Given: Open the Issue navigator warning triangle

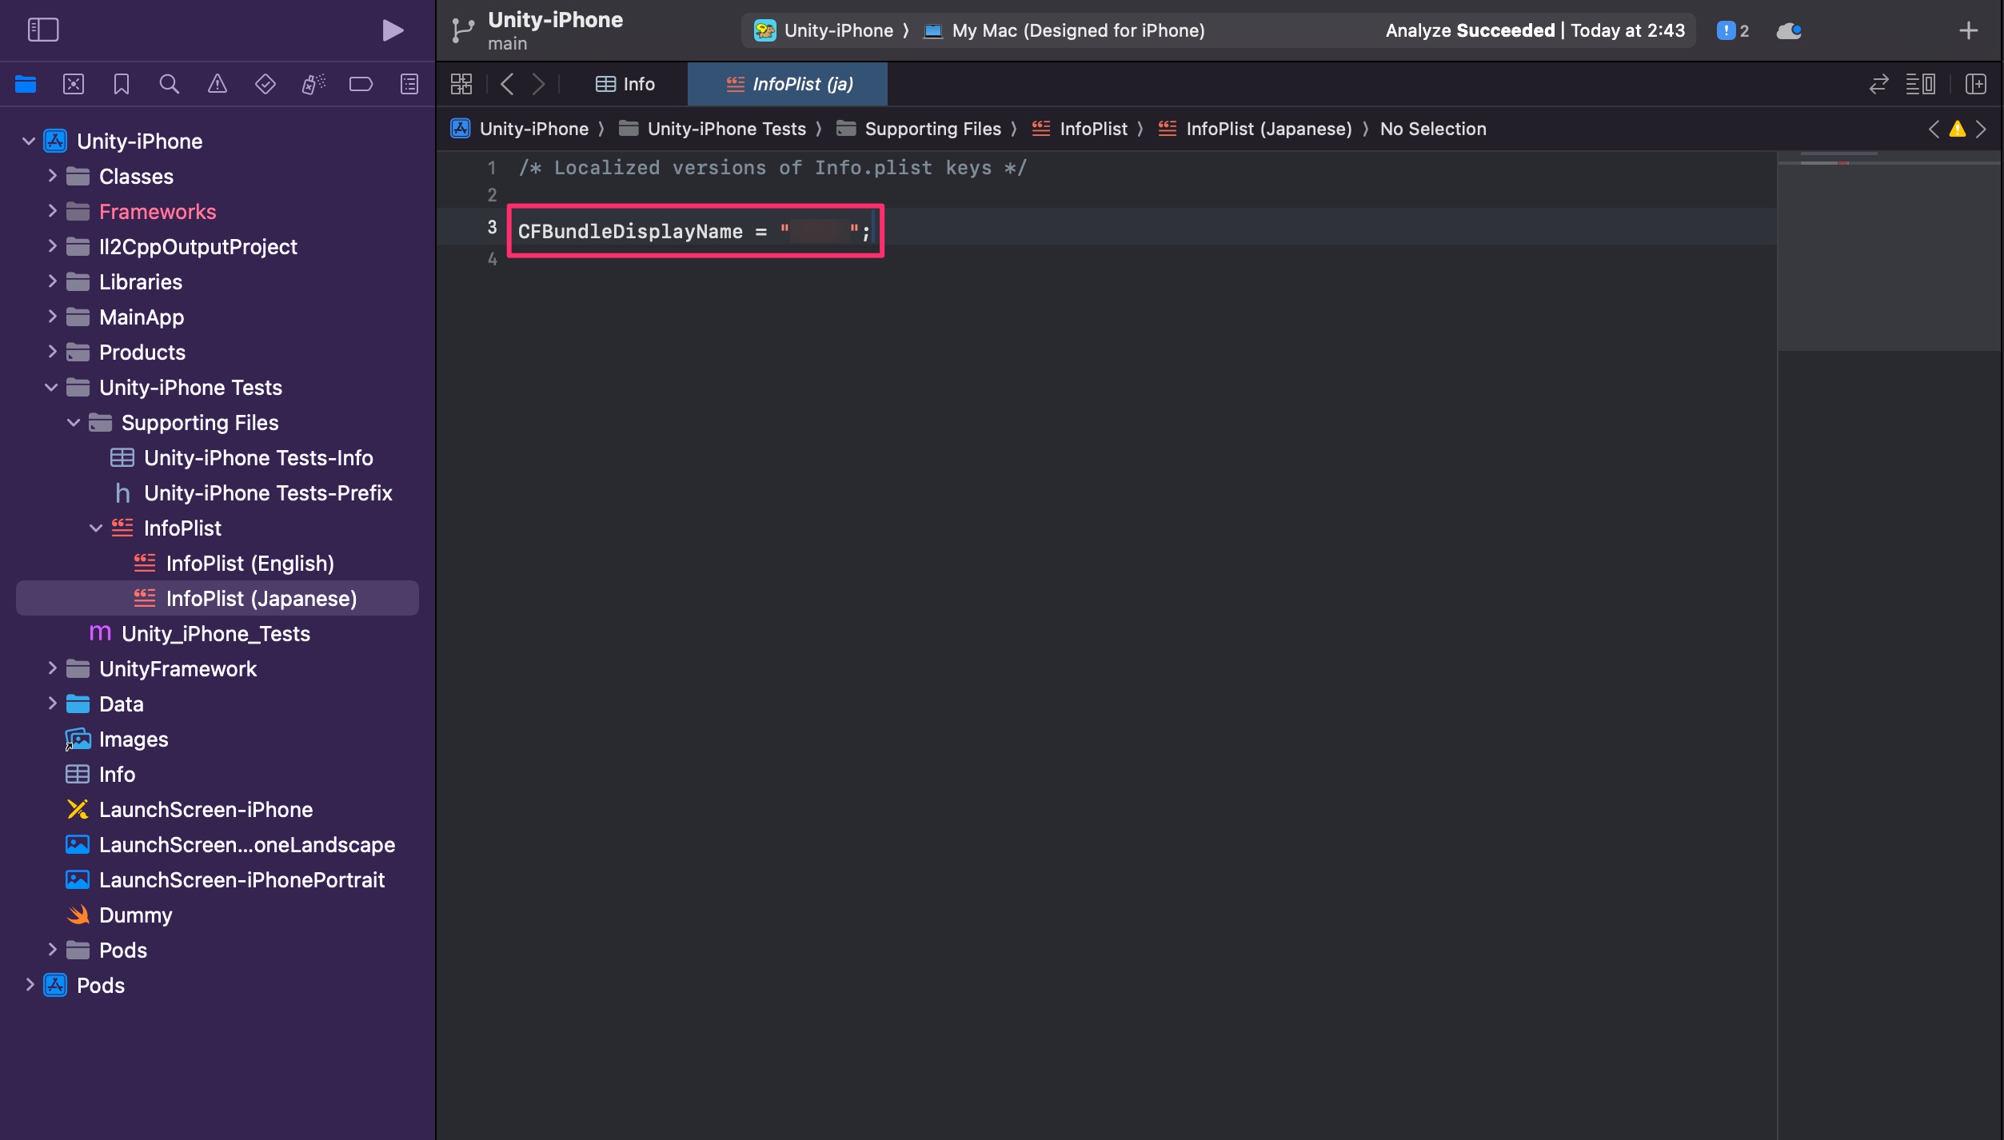Looking at the screenshot, I should click(218, 84).
